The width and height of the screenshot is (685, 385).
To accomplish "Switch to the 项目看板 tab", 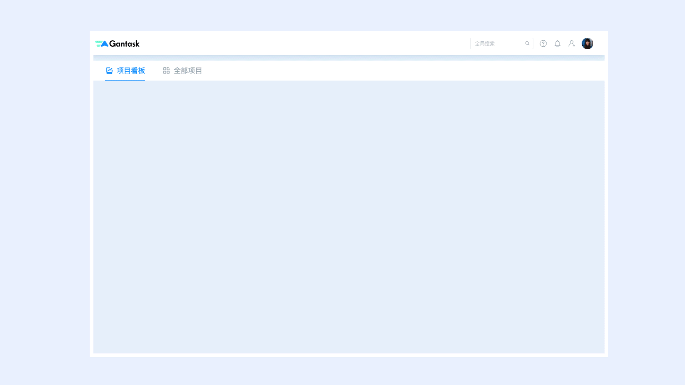I will pyautogui.click(x=125, y=71).
